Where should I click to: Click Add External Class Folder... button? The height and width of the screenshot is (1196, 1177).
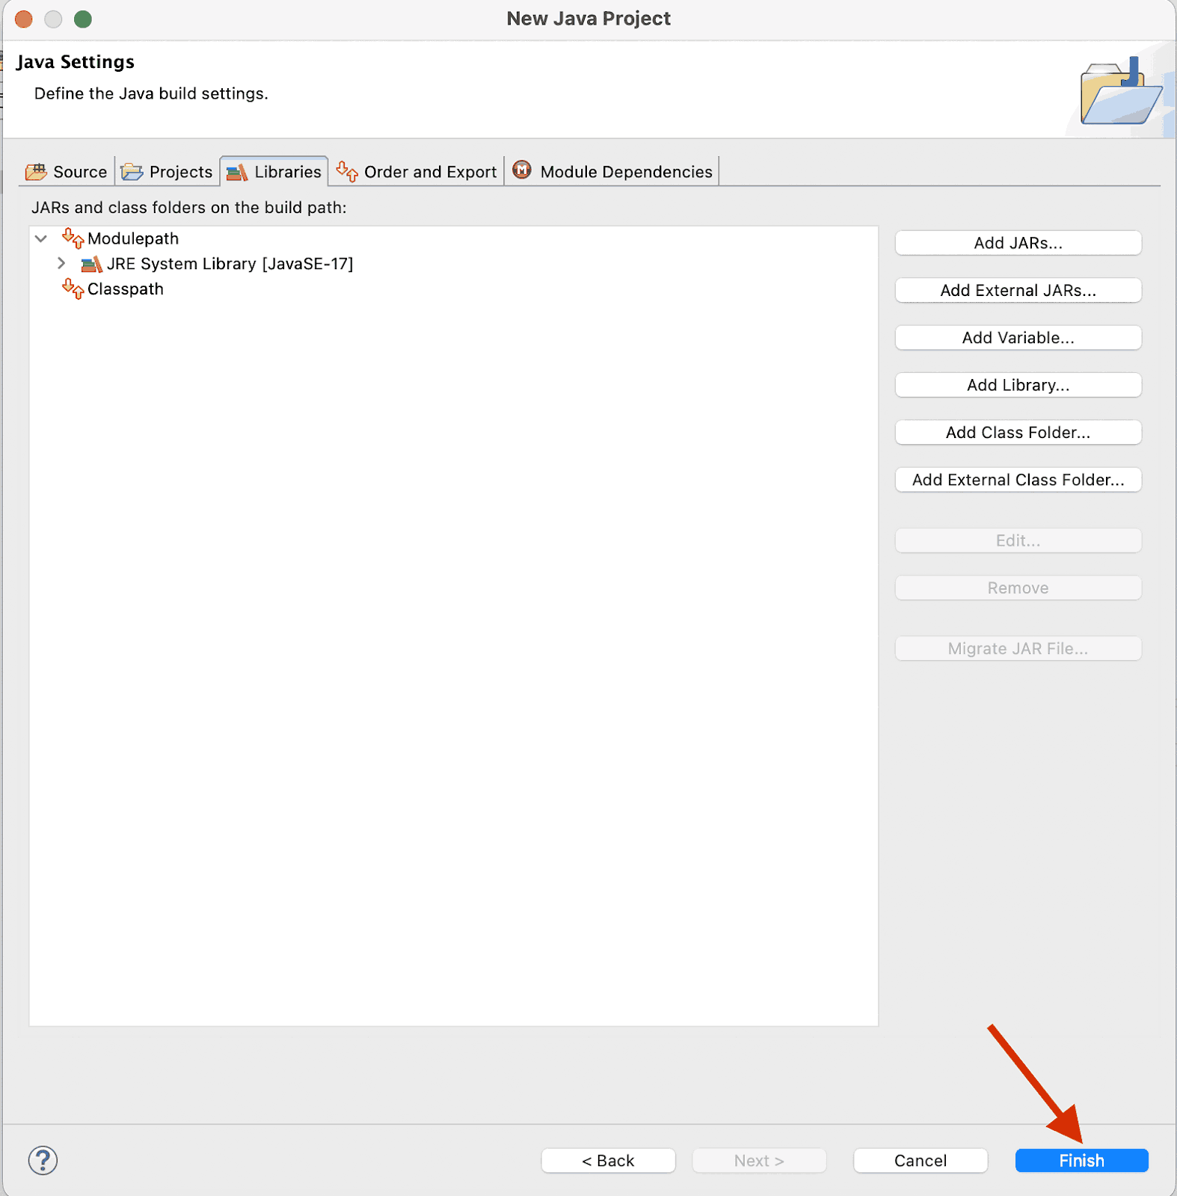(x=1018, y=480)
